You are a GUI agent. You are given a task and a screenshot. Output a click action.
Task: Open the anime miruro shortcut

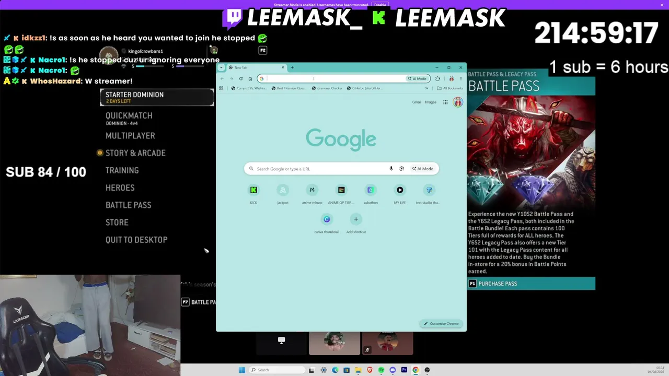[x=312, y=193]
